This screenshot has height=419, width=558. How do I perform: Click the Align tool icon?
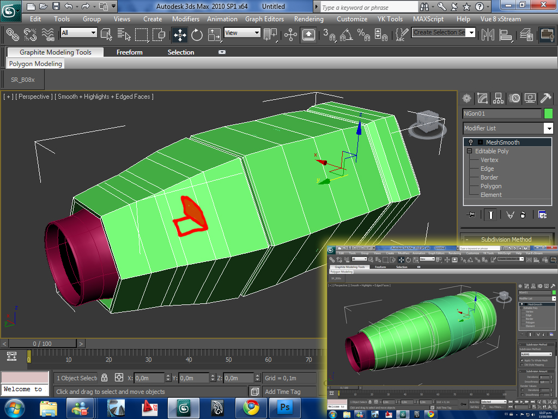click(x=506, y=34)
